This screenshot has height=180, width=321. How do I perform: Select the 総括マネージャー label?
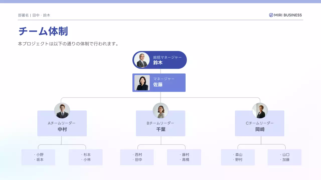coord(167,57)
